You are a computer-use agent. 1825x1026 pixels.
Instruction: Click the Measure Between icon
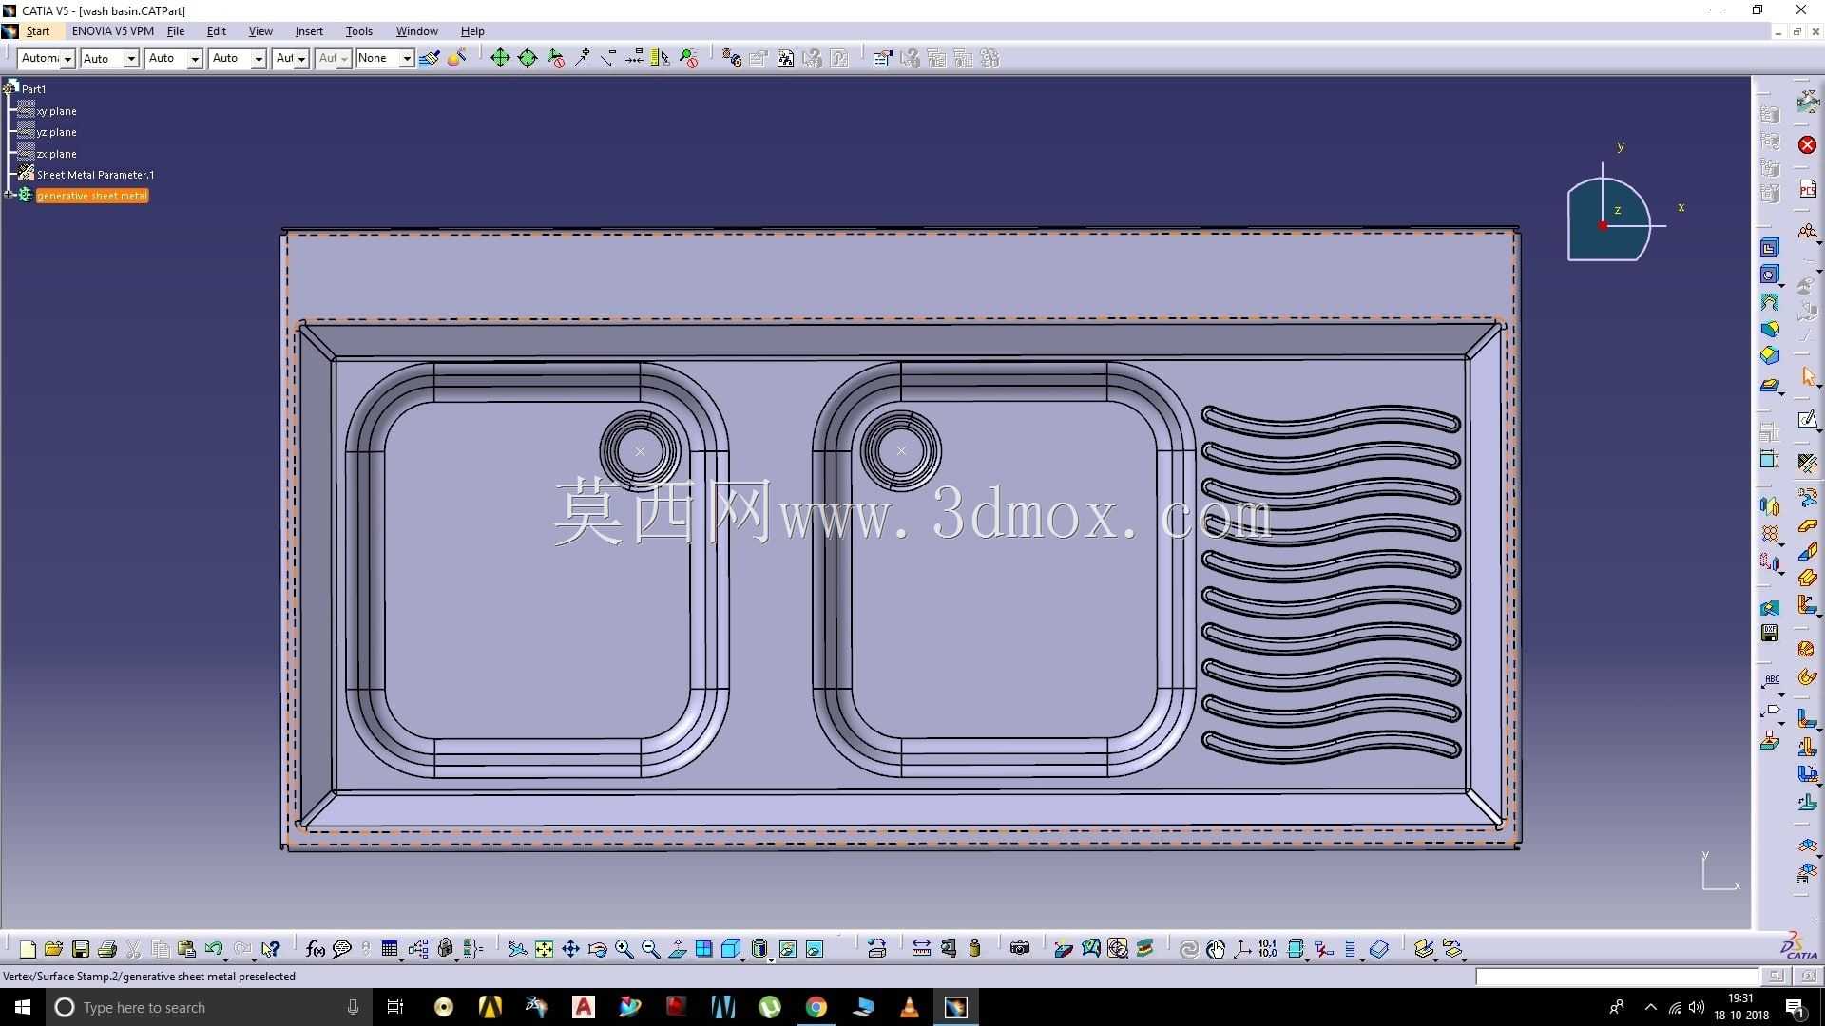pyautogui.click(x=921, y=948)
